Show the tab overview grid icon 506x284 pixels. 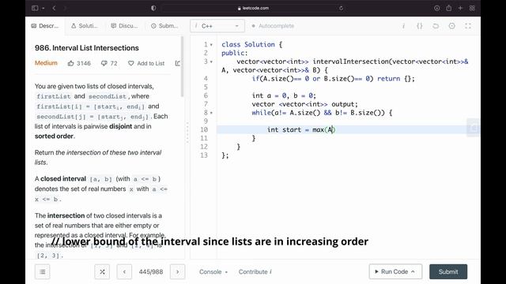[472, 8]
